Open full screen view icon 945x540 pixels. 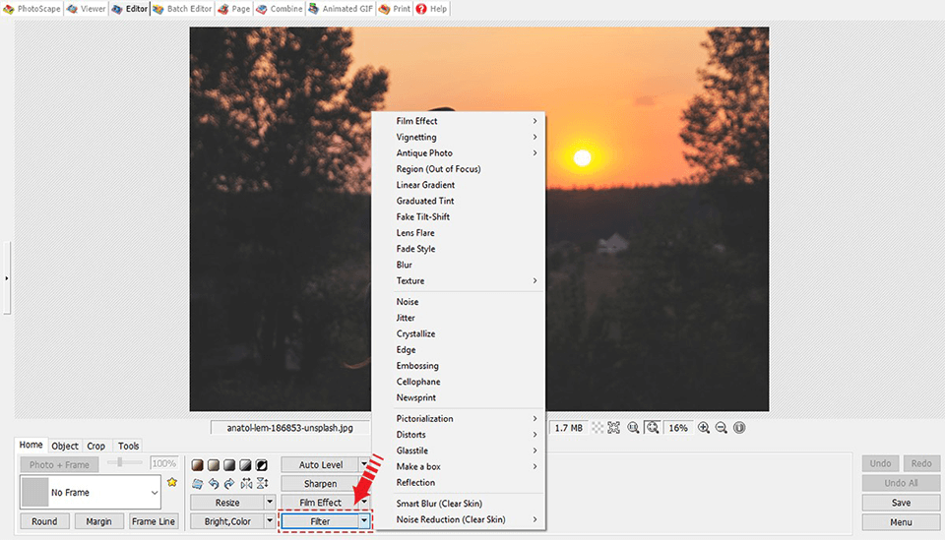click(614, 428)
